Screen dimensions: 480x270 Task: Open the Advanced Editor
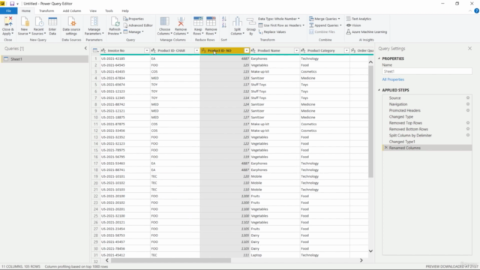pos(138,25)
